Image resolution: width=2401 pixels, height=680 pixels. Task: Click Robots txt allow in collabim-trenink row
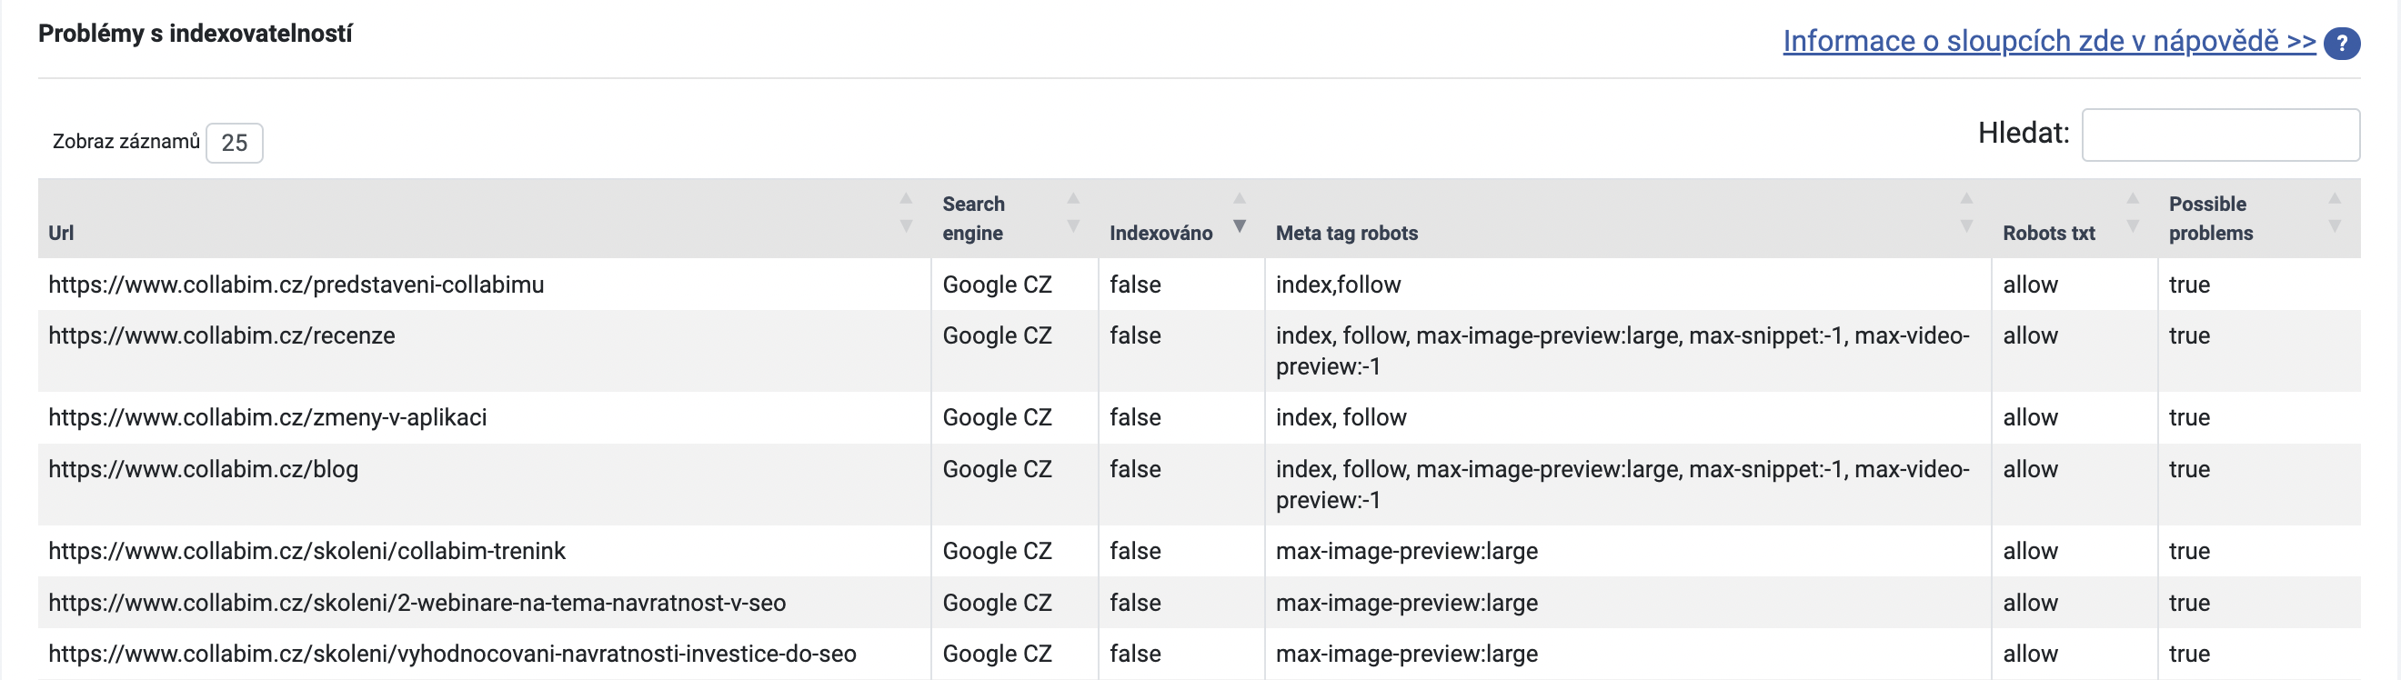point(2030,551)
